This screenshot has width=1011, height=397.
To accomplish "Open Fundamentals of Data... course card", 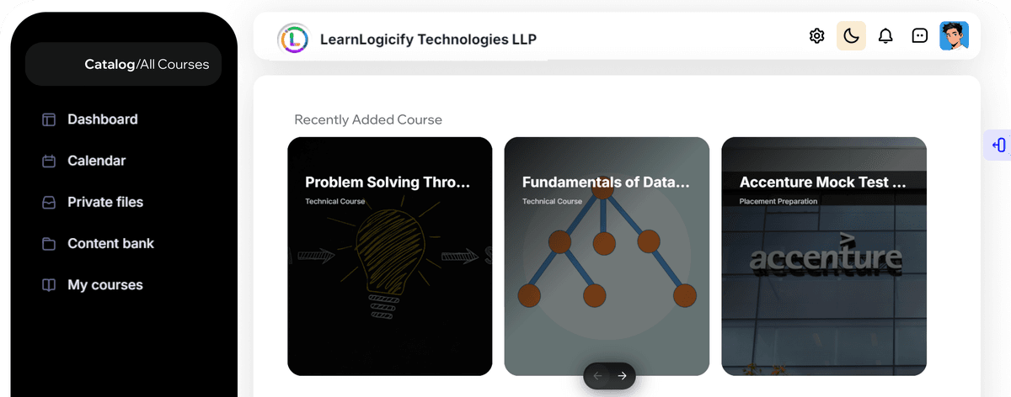I will pos(607,257).
